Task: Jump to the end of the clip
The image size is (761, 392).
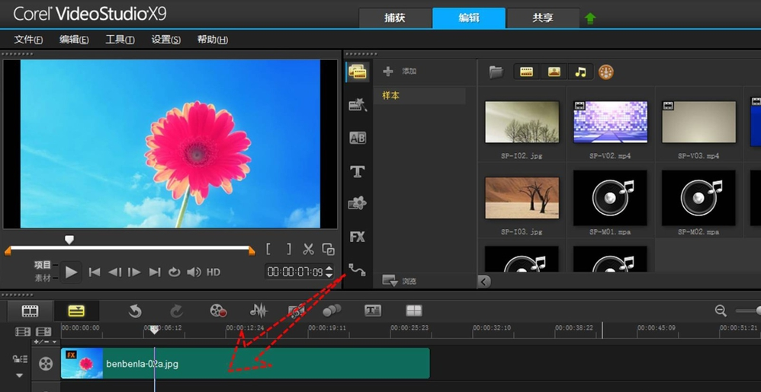Action: point(154,272)
